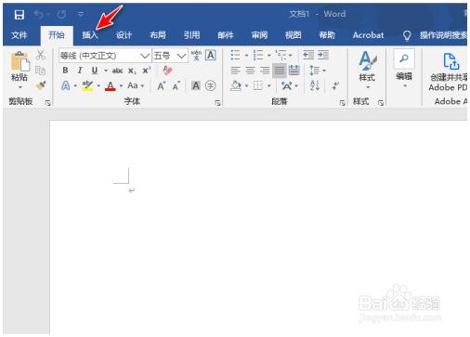Click the 粘贴 (Paste) button
Image resolution: width=470 pixels, height=337 pixels.
point(20,70)
